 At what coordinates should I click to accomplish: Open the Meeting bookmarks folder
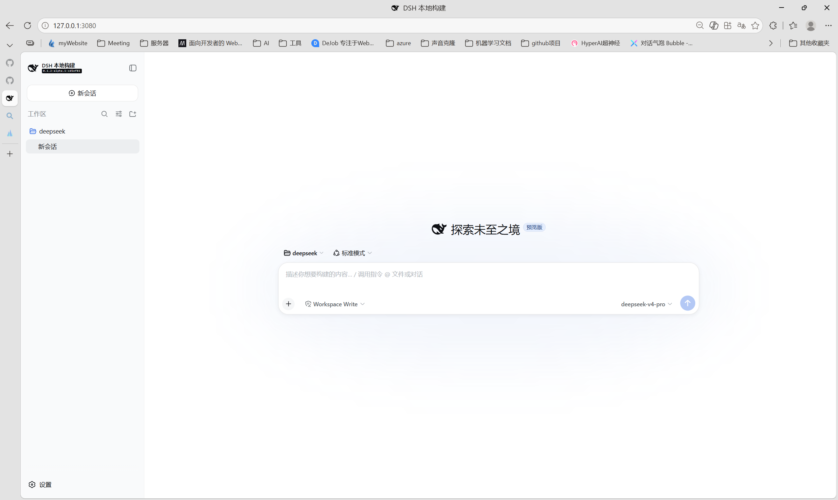coord(114,43)
